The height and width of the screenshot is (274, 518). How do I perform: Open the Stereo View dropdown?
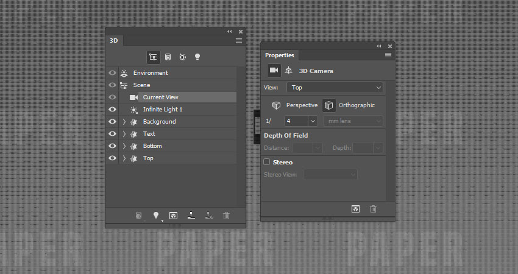click(x=330, y=175)
